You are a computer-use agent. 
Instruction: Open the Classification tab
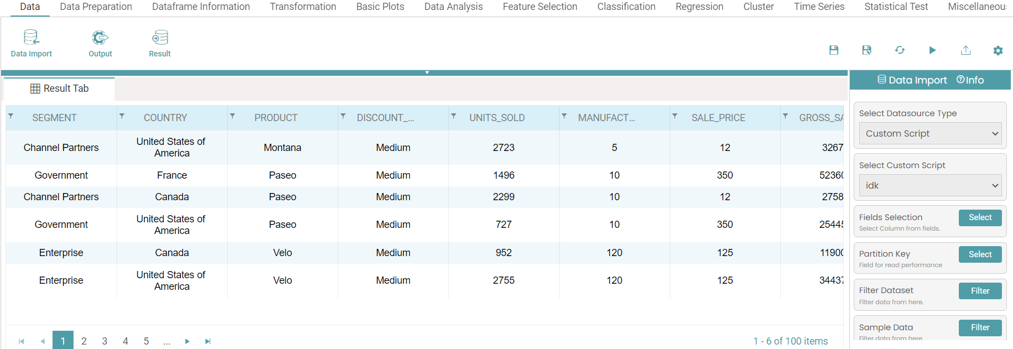pyautogui.click(x=626, y=7)
